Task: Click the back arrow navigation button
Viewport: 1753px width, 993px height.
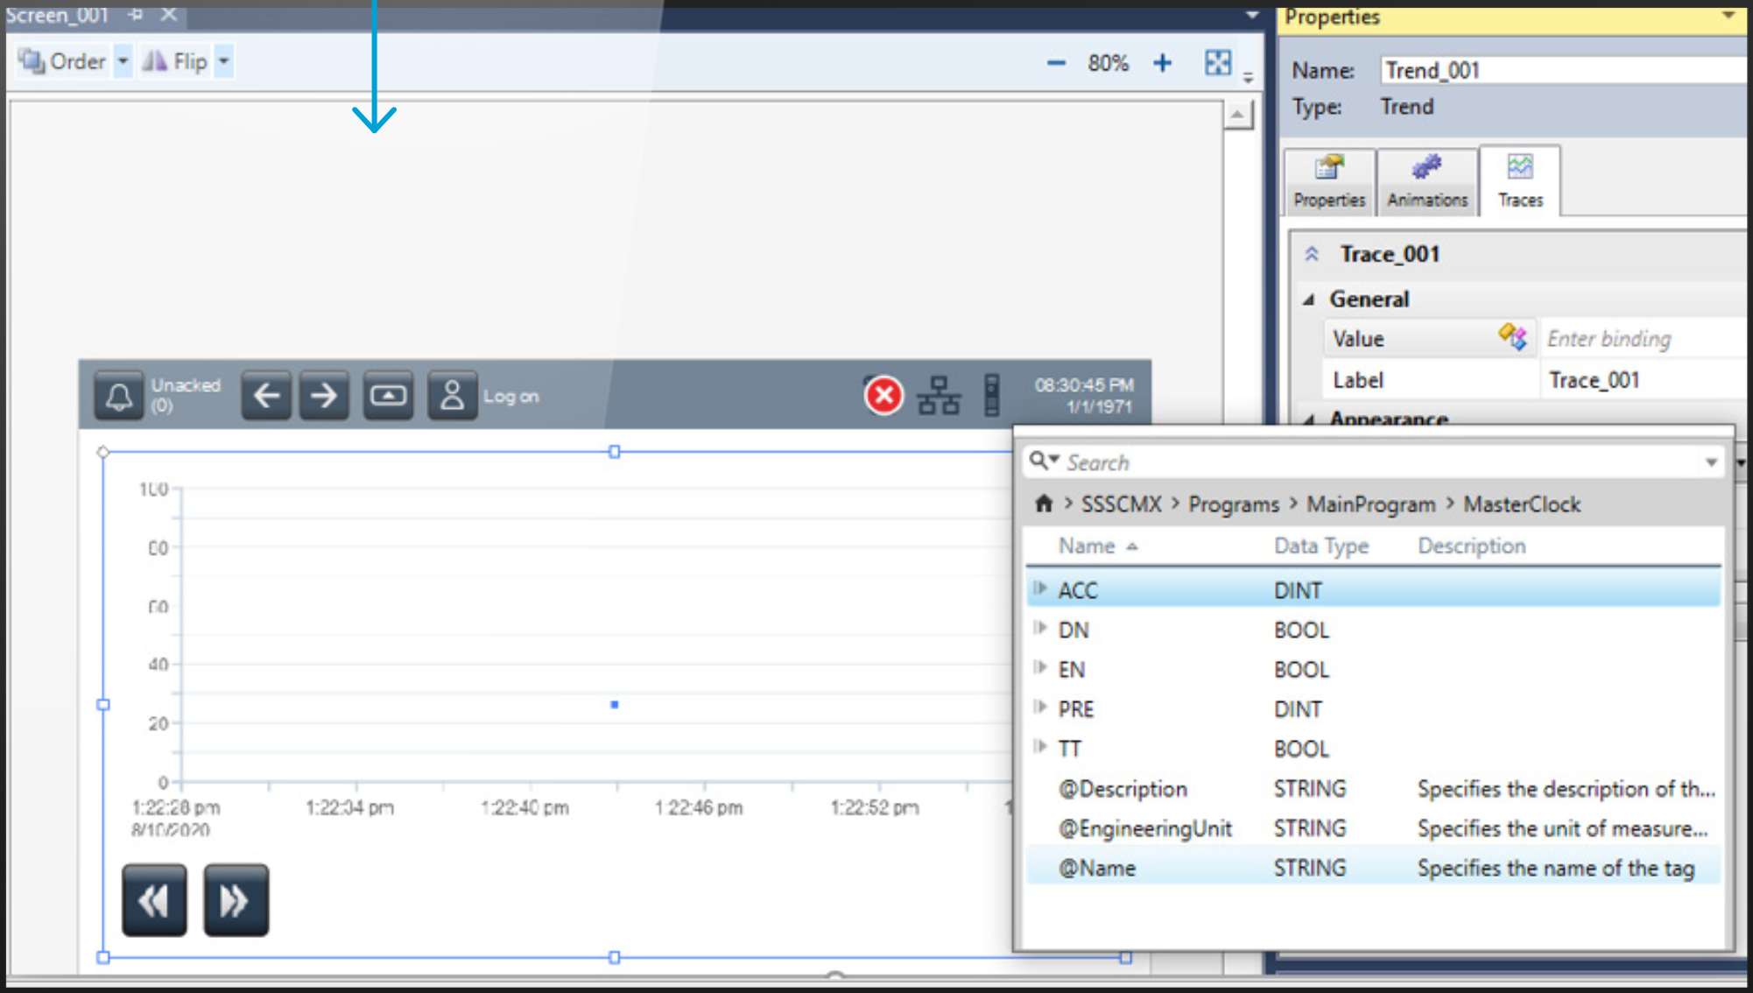Action: (x=266, y=396)
